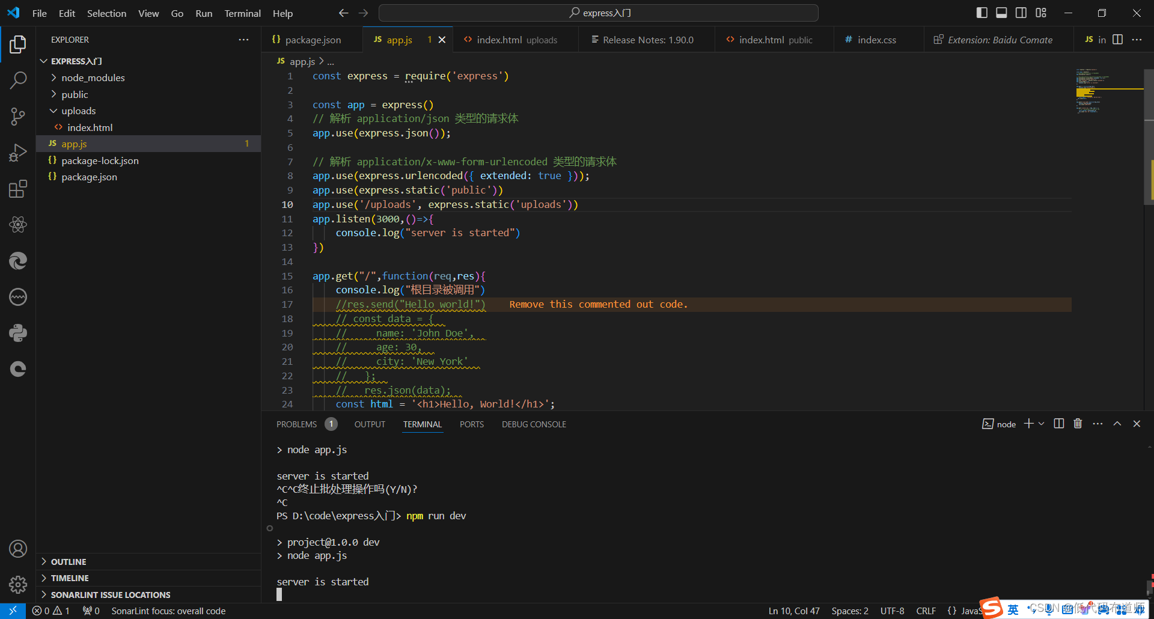Split the editor to the right
1154x619 pixels.
click(x=1118, y=40)
